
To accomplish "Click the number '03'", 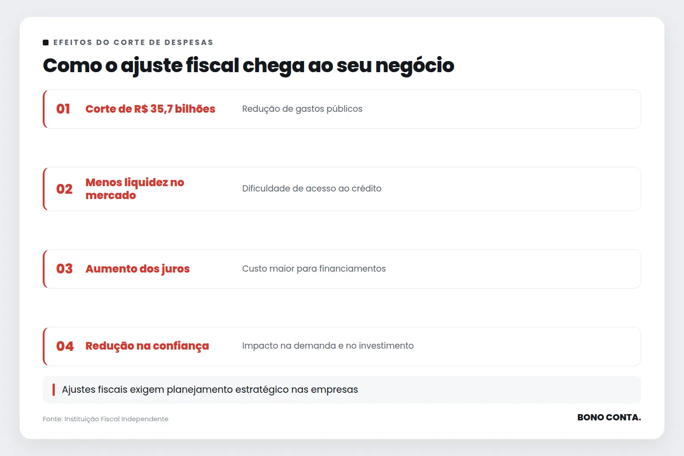I will [64, 269].
